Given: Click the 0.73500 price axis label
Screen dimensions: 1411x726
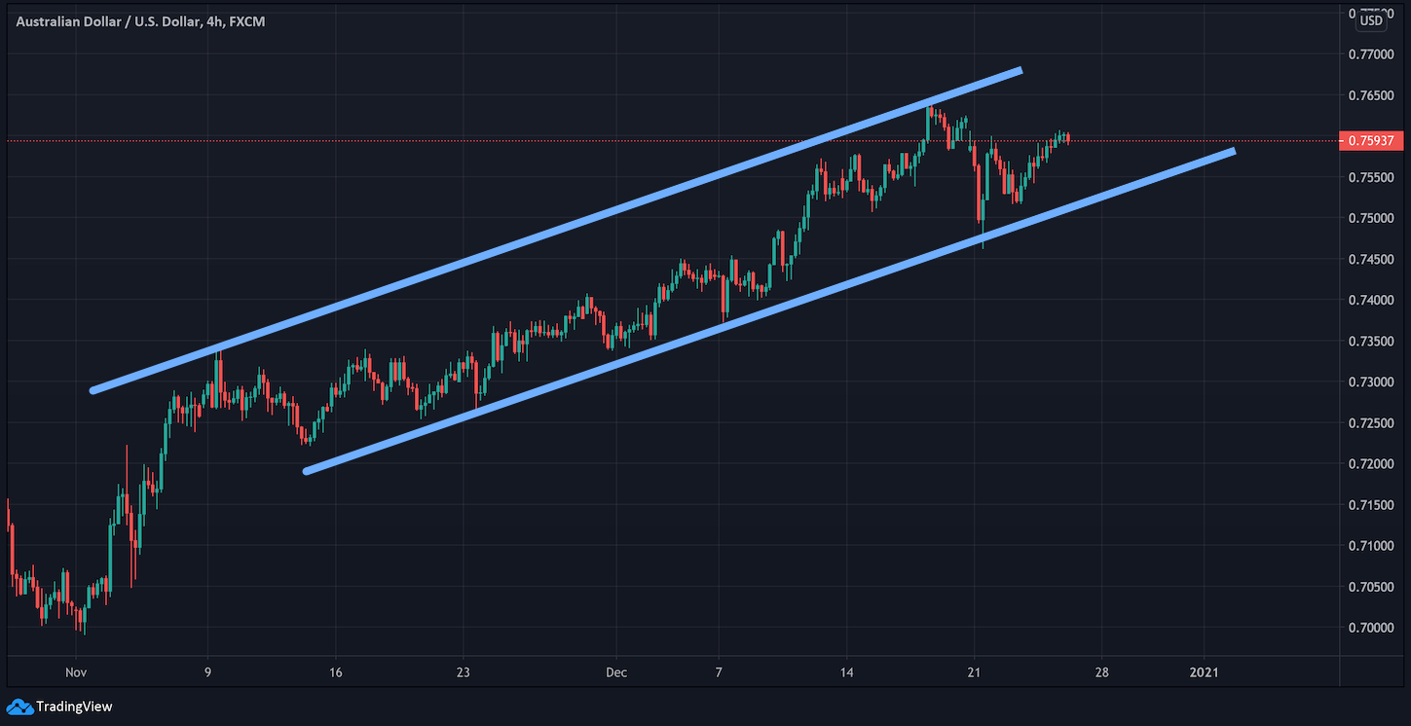Looking at the screenshot, I should pyautogui.click(x=1371, y=341).
